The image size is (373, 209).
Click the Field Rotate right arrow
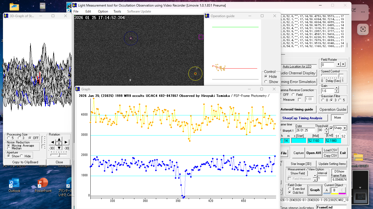tap(343, 64)
